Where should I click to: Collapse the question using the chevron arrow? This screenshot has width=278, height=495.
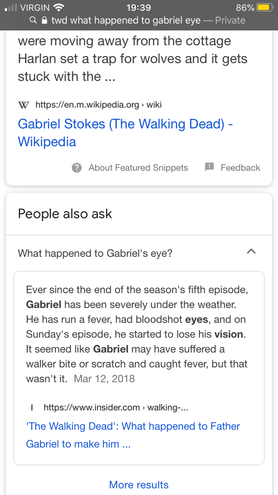(251, 252)
